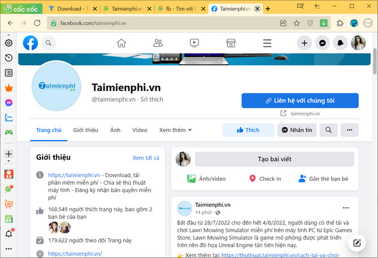Click the Facebook search magnifier icon
This screenshot has height=258, width=378.
(47, 43)
